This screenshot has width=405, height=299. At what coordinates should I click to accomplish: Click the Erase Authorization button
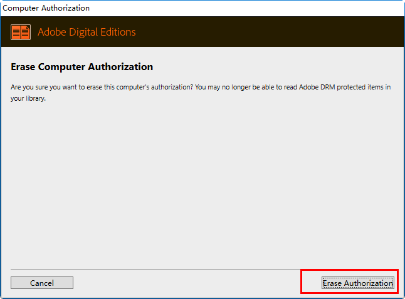[x=358, y=283]
